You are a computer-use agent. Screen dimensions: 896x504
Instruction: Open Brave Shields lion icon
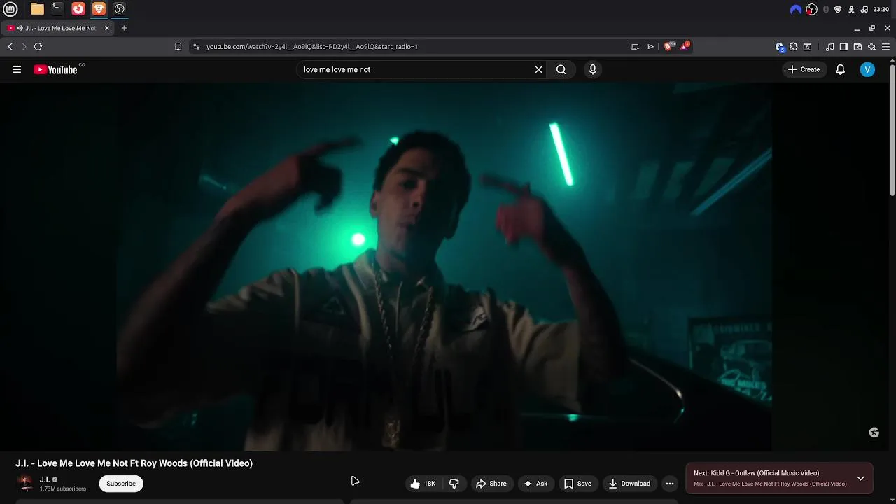click(668, 47)
